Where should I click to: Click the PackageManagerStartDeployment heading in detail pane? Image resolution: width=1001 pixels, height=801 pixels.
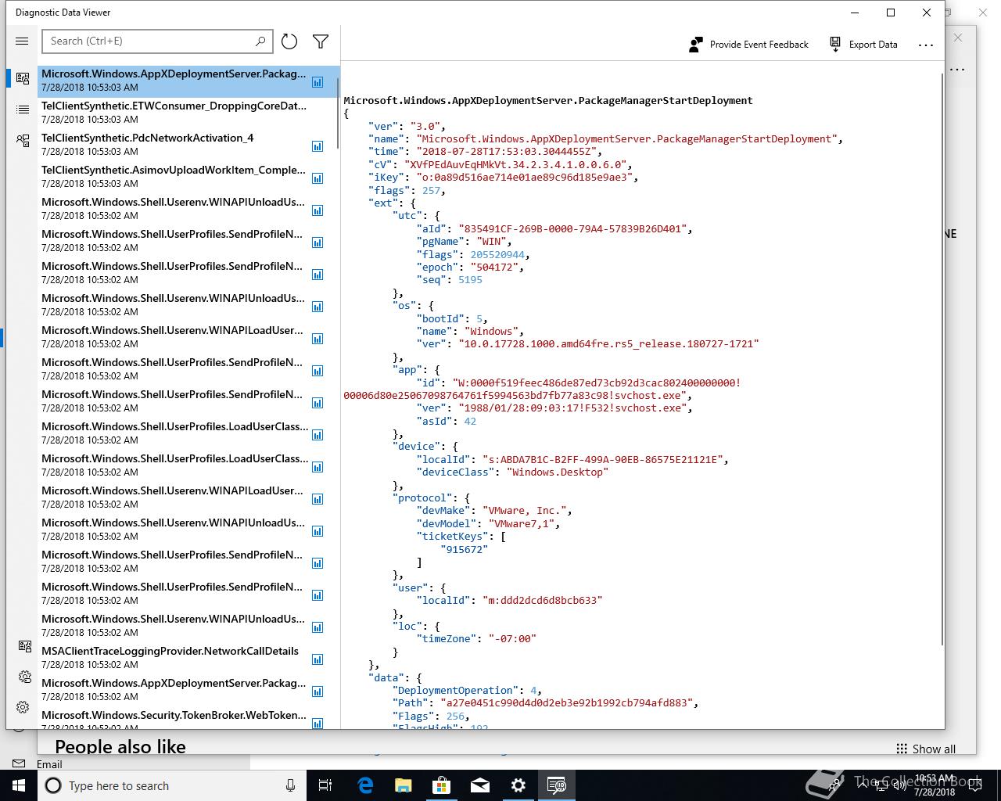548,100
